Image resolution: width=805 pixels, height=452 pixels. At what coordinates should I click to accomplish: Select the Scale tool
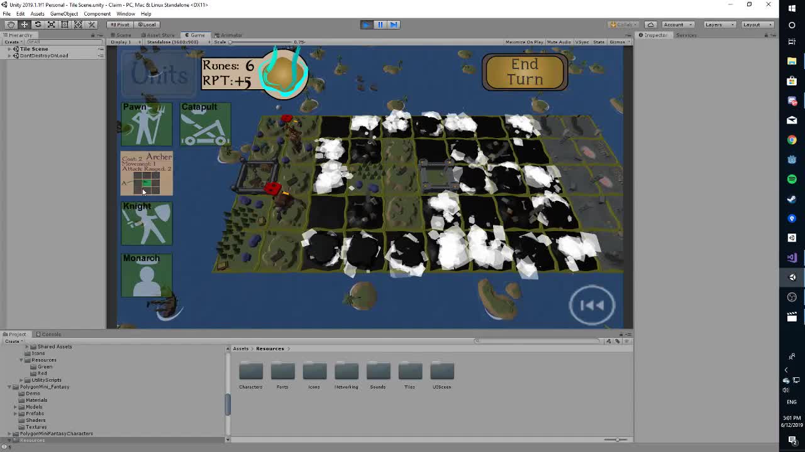click(51, 24)
